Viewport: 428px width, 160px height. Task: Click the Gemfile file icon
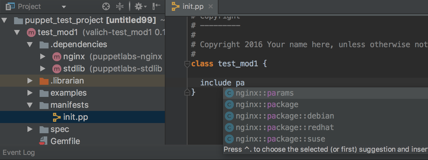tap(43, 141)
